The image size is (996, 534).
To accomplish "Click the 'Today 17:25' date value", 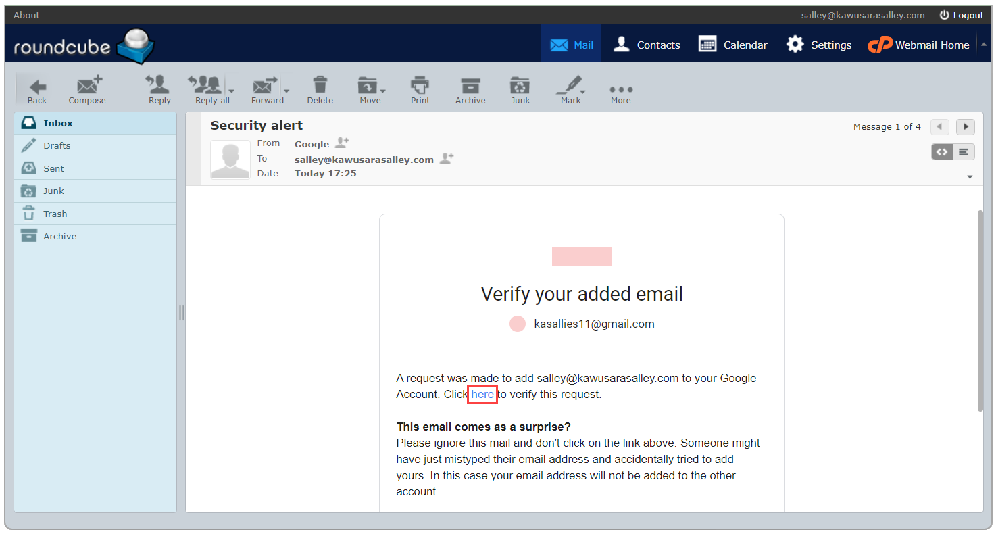I will pos(326,173).
